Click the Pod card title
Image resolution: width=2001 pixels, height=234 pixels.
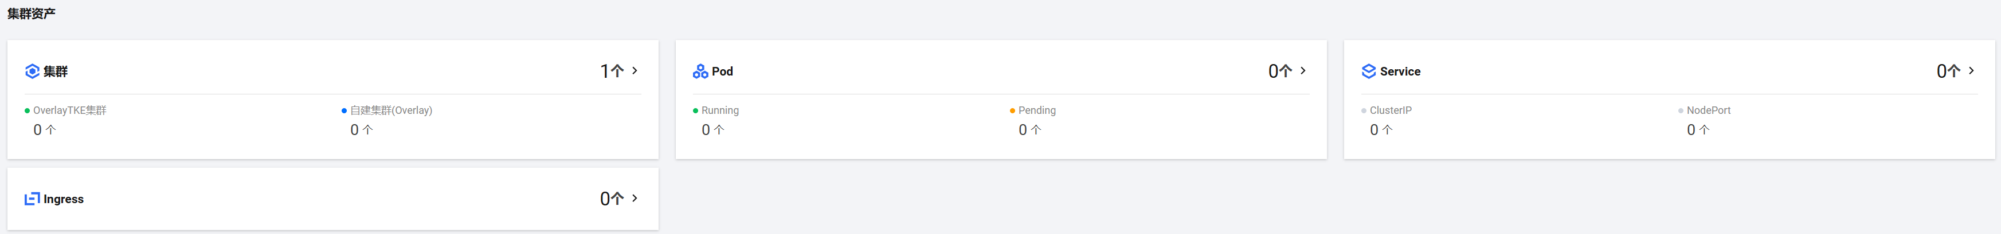pos(722,72)
